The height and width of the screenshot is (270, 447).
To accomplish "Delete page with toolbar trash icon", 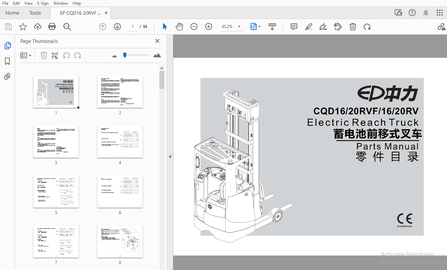I will pos(353,27).
